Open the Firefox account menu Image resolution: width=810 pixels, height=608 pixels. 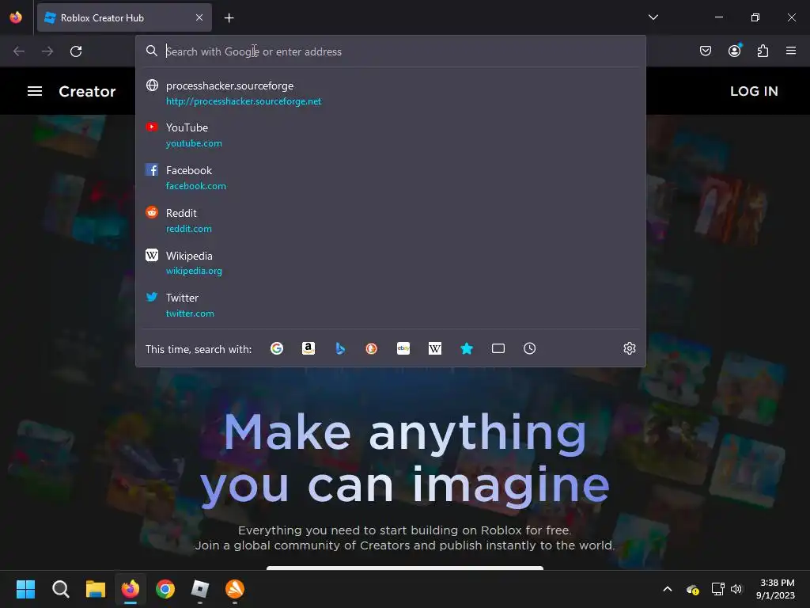pyautogui.click(x=734, y=51)
